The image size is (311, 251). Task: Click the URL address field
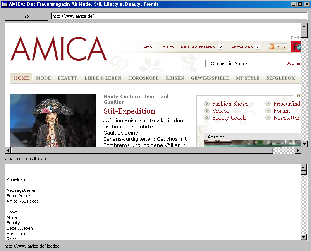179,16
